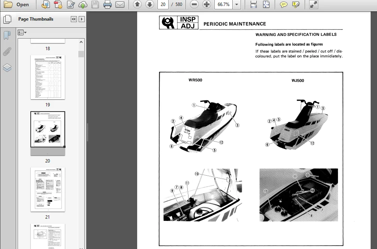Click the Save floppy disk icon
The image size is (377, 249).
coord(95,4)
